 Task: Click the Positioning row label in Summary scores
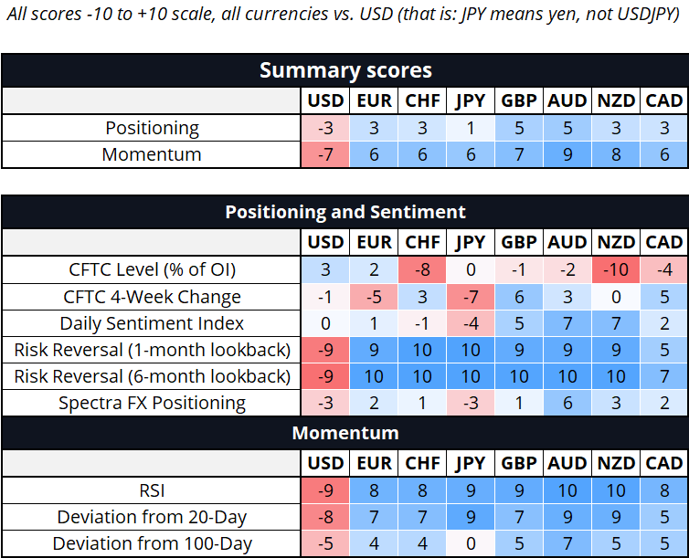153,128
